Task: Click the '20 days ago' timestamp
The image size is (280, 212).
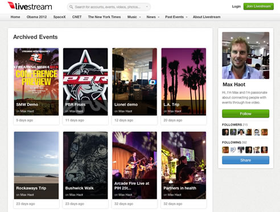Action: click(x=173, y=120)
